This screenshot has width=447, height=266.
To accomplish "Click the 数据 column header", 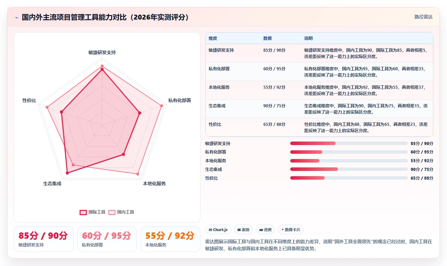I will tap(268, 38).
